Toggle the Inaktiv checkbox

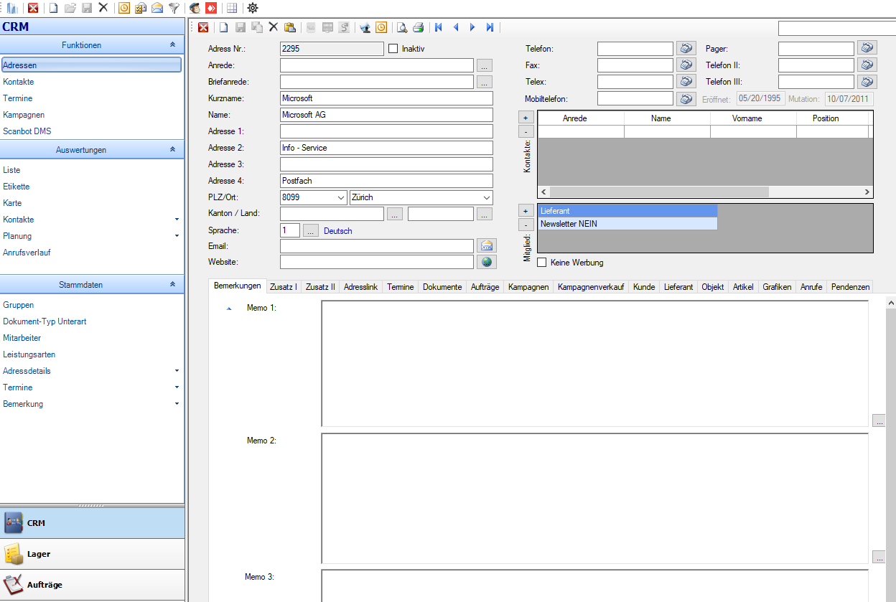point(393,49)
